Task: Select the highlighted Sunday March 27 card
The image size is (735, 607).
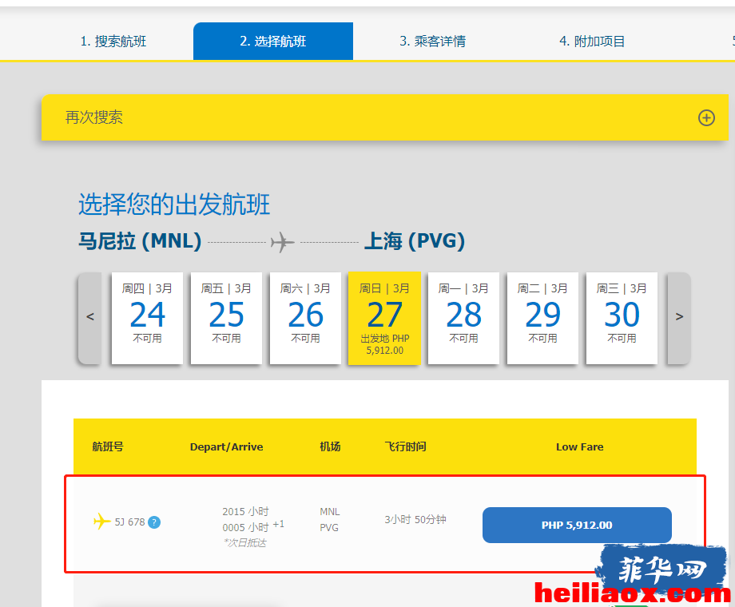Action: pos(384,318)
